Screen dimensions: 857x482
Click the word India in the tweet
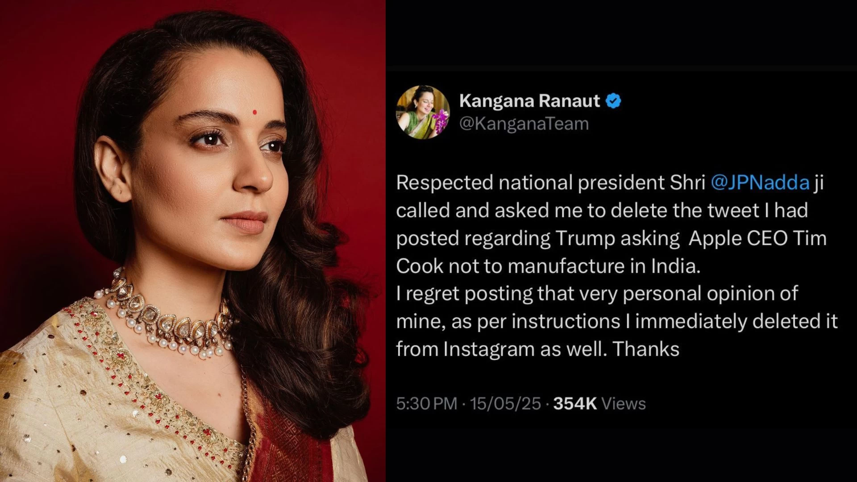(x=676, y=266)
